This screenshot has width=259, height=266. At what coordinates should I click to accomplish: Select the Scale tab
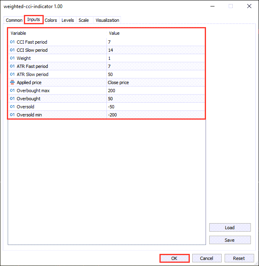pos(84,20)
